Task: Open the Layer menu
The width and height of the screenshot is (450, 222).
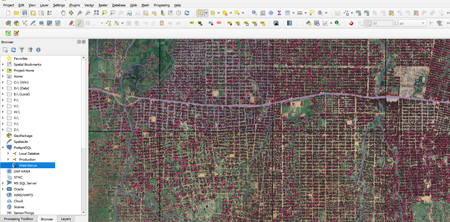Action: (x=44, y=5)
